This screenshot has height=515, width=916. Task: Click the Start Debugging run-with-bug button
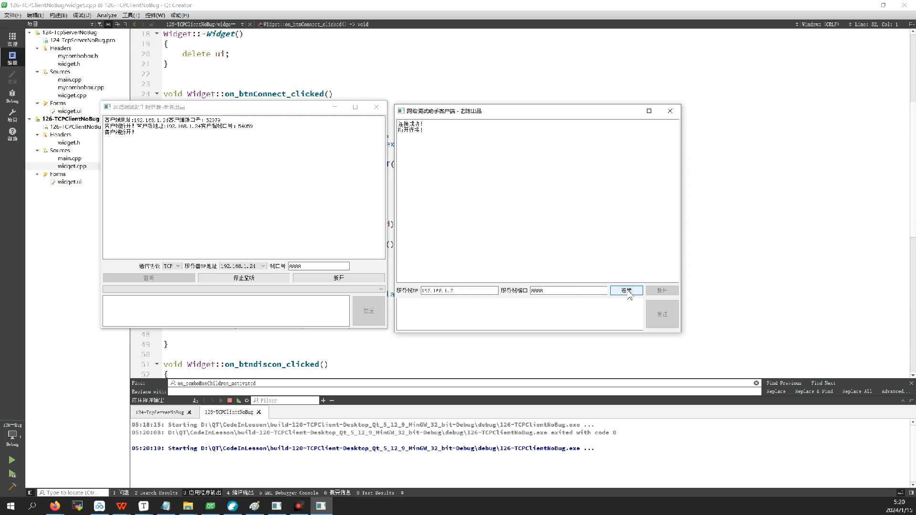click(x=12, y=474)
